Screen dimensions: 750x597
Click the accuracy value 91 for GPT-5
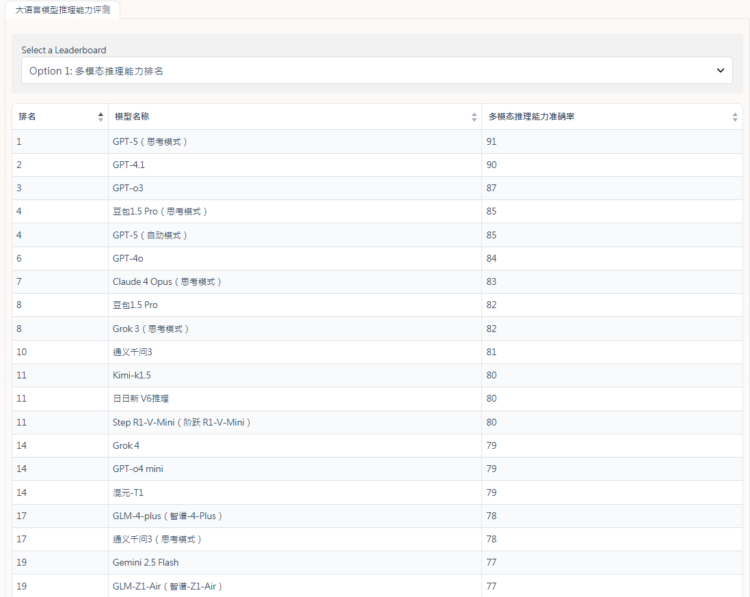492,141
